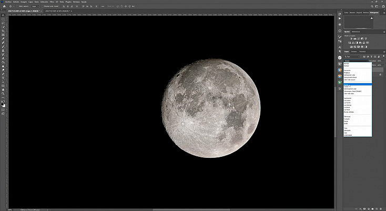Filter layers by type layers (T icon)
Viewport: 386px width, 211px height.
point(371,57)
